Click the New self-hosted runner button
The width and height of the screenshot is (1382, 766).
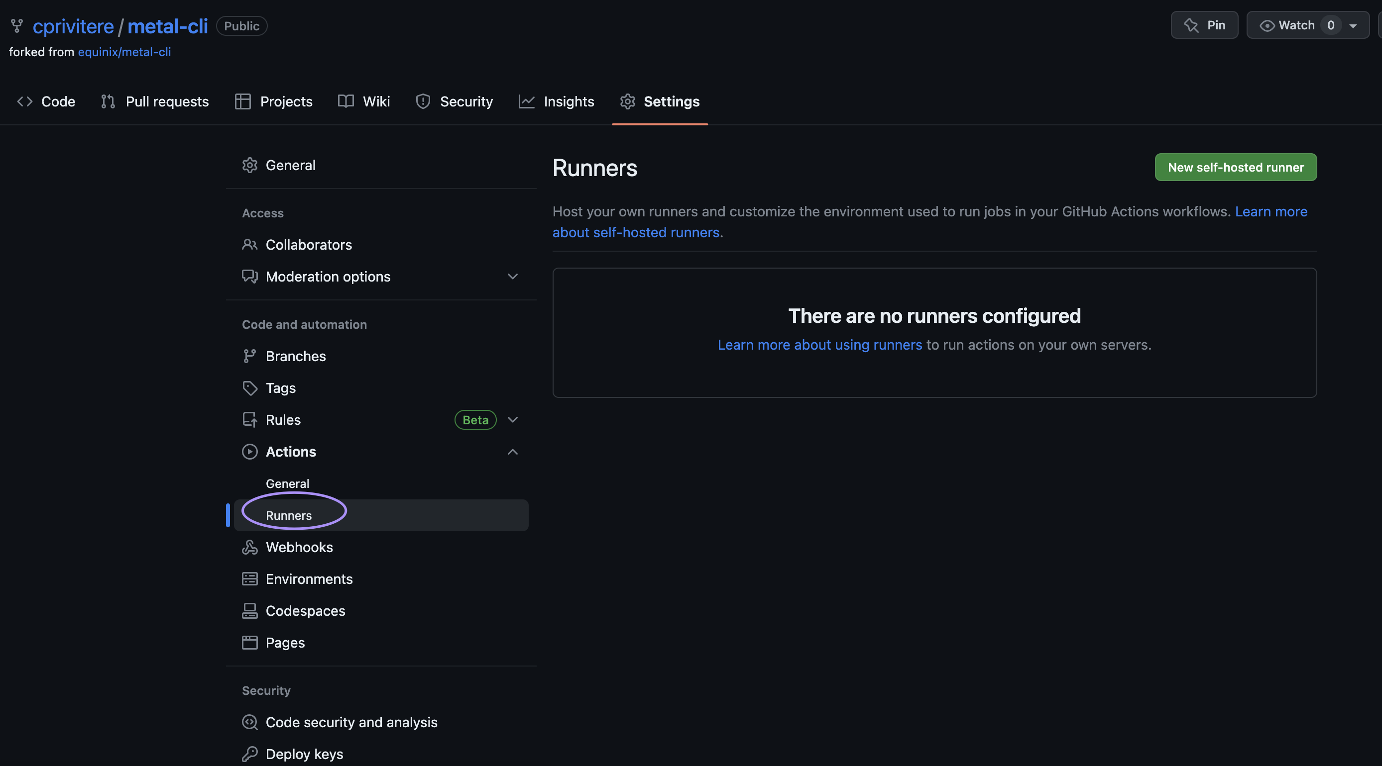click(x=1236, y=167)
